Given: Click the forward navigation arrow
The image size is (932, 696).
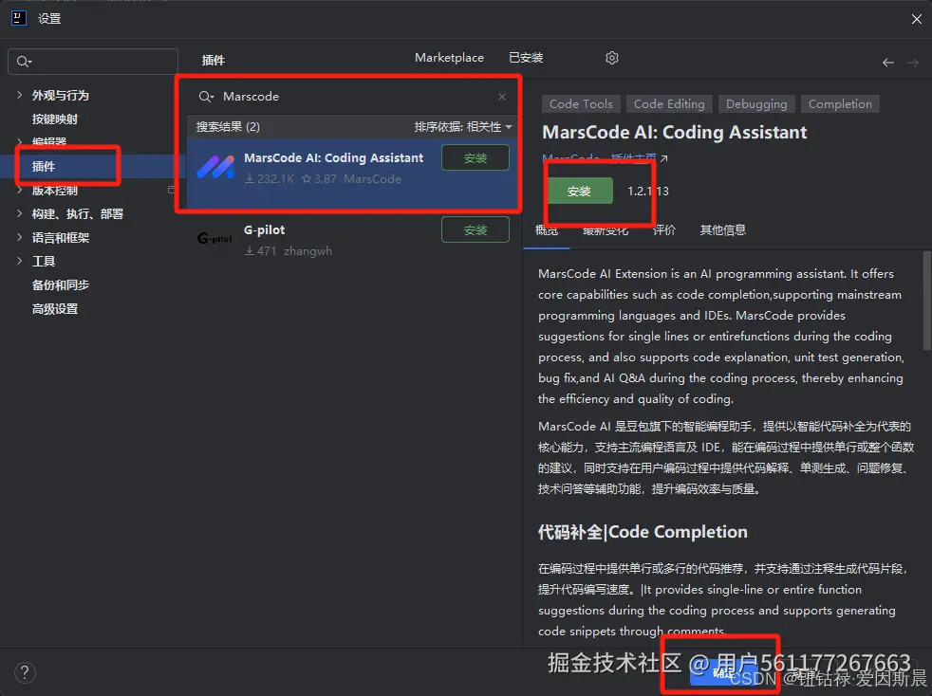Looking at the screenshot, I should pyautogui.click(x=913, y=63).
